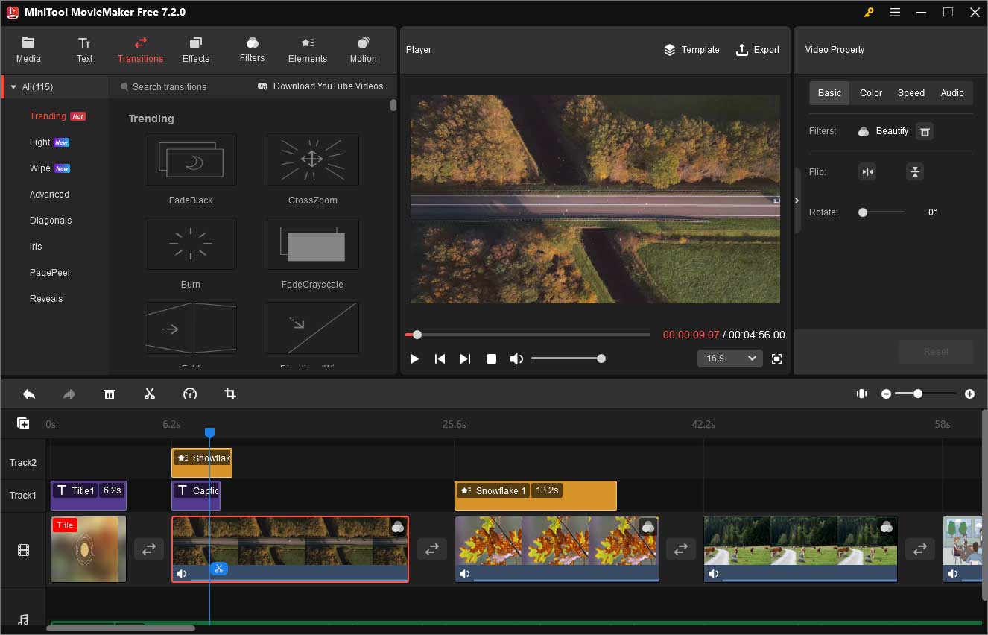Open the 16:9 aspect ratio dropdown

pos(730,358)
